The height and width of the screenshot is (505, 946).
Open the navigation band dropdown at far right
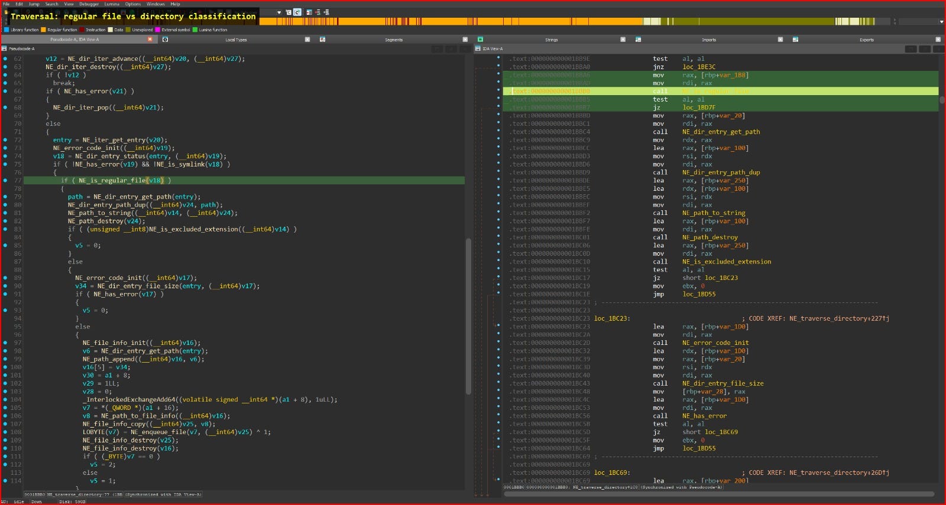coord(941,21)
